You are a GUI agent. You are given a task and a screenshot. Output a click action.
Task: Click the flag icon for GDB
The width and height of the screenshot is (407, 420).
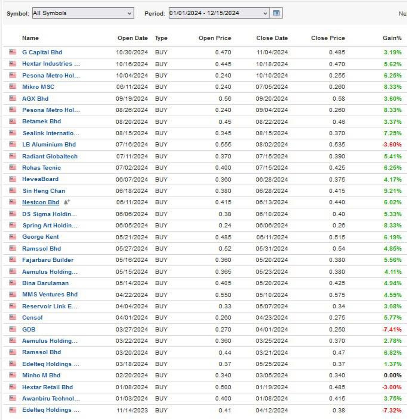click(13, 329)
